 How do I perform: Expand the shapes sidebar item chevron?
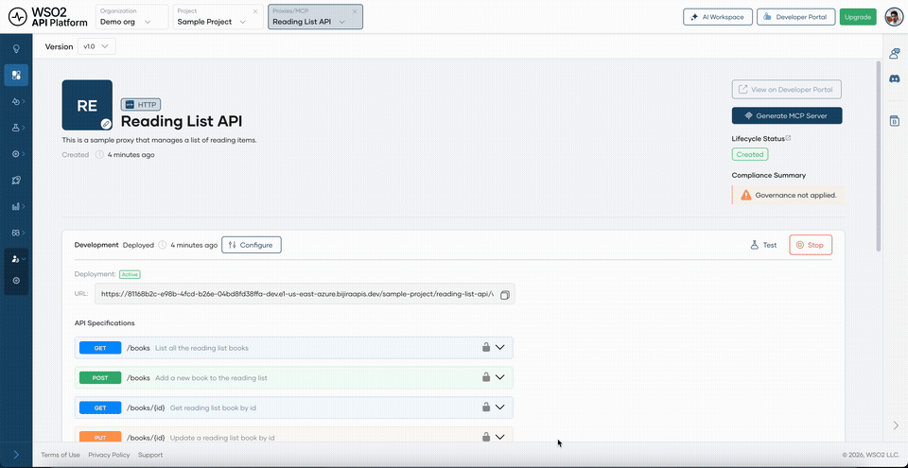click(24, 101)
